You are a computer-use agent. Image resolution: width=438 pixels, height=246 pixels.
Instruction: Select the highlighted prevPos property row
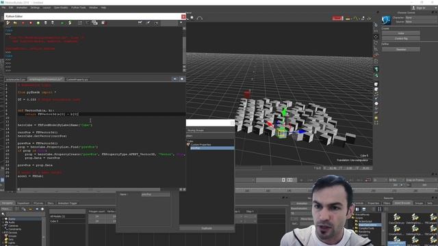[x=212, y=148]
